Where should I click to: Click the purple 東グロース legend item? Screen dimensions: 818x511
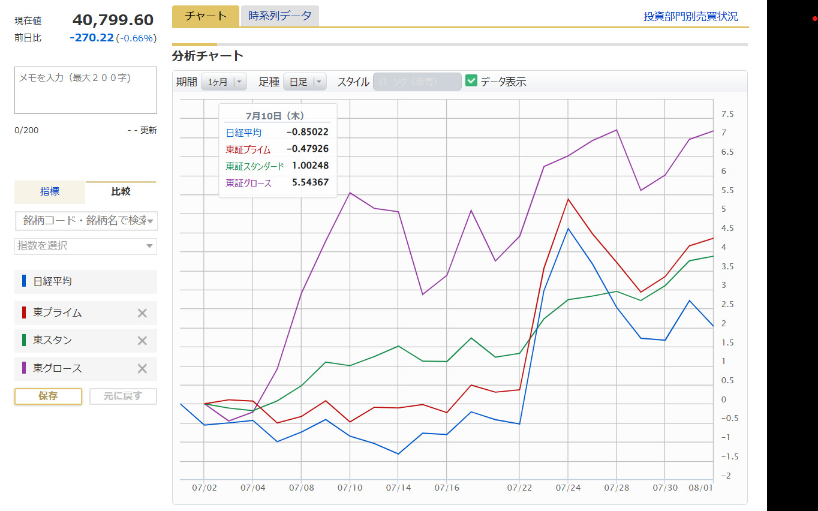click(x=58, y=368)
